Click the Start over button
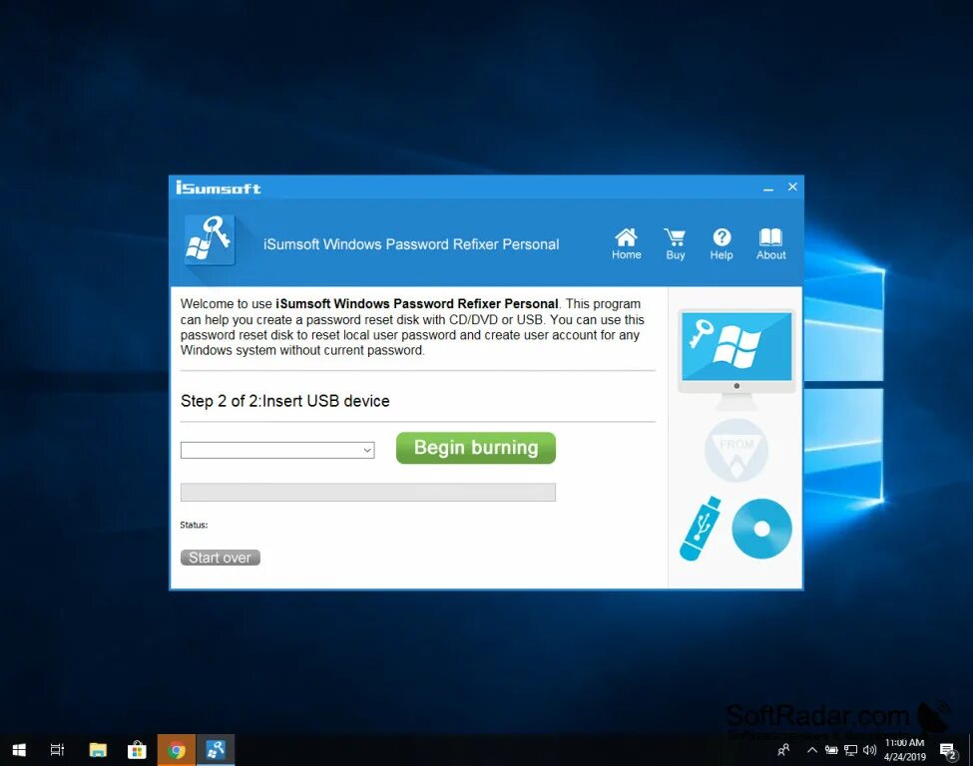973x766 pixels. tap(221, 558)
